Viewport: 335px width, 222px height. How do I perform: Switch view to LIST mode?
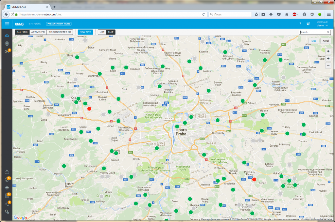(102, 32)
